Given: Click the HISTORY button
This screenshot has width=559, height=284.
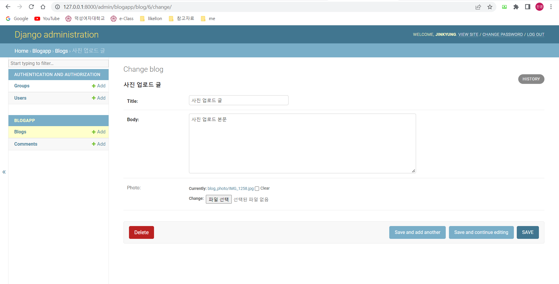Looking at the screenshot, I should click(x=531, y=79).
